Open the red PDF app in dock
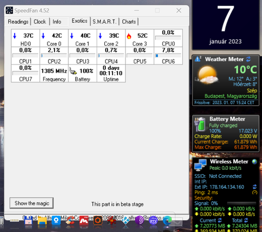The image size is (262, 232). pos(84,221)
